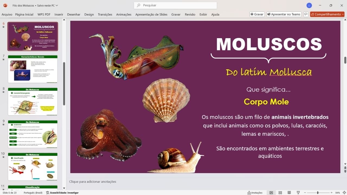Open the Revisão tab
Screen dimensions: 347x195
coord(190,14)
